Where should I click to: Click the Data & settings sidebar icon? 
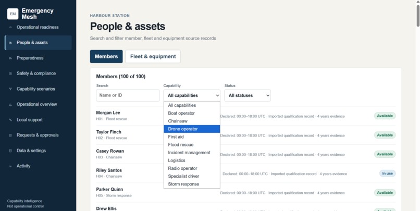(10, 151)
